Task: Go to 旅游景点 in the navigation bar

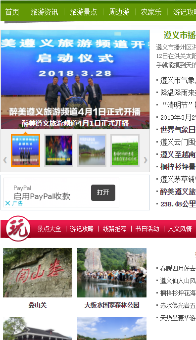Action: pos(83,12)
